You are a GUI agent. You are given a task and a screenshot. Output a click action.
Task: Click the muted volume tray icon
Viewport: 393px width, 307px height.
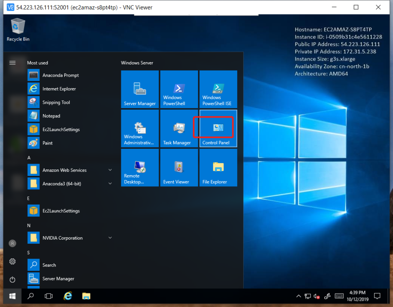pyautogui.click(x=317, y=296)
